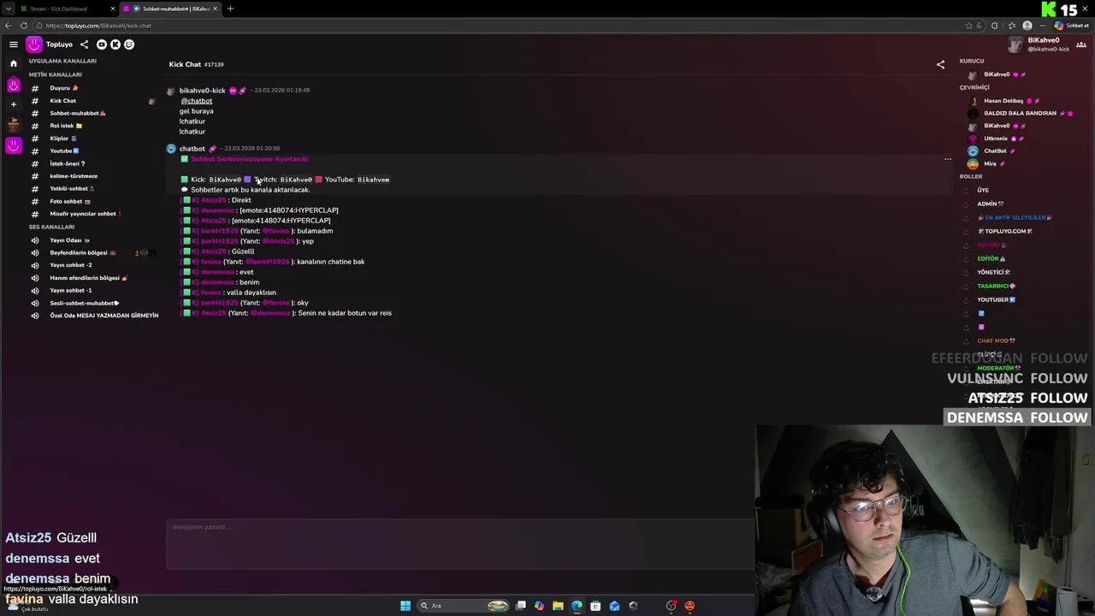Open Utkronix in member list
Screen dimensions: 1095x616
[x=996, y=139]
